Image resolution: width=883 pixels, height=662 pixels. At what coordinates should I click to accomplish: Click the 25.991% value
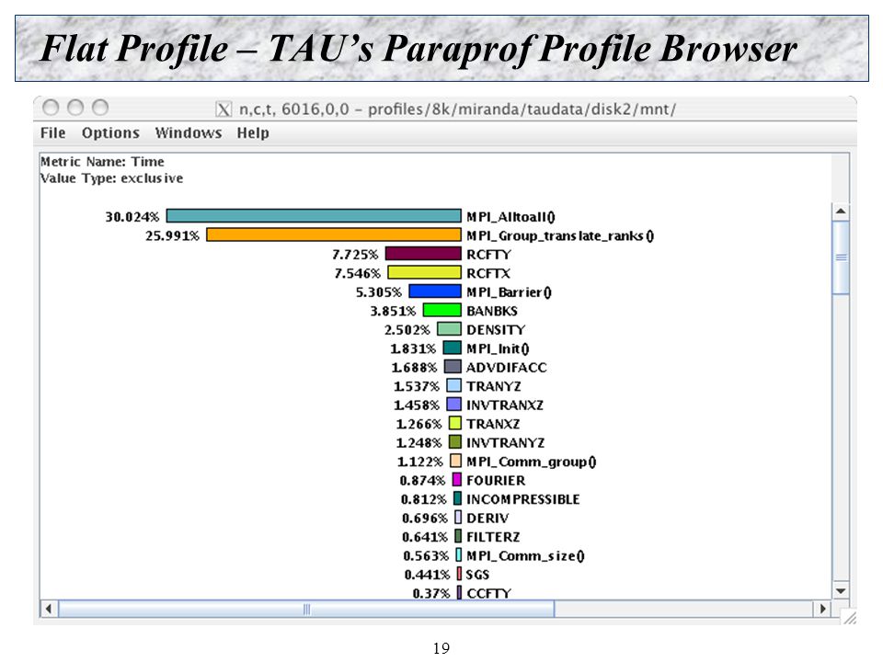(172, 236)
